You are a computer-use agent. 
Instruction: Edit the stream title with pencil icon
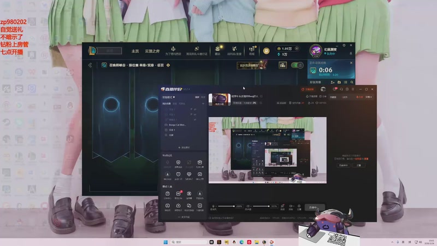point(261,96)
